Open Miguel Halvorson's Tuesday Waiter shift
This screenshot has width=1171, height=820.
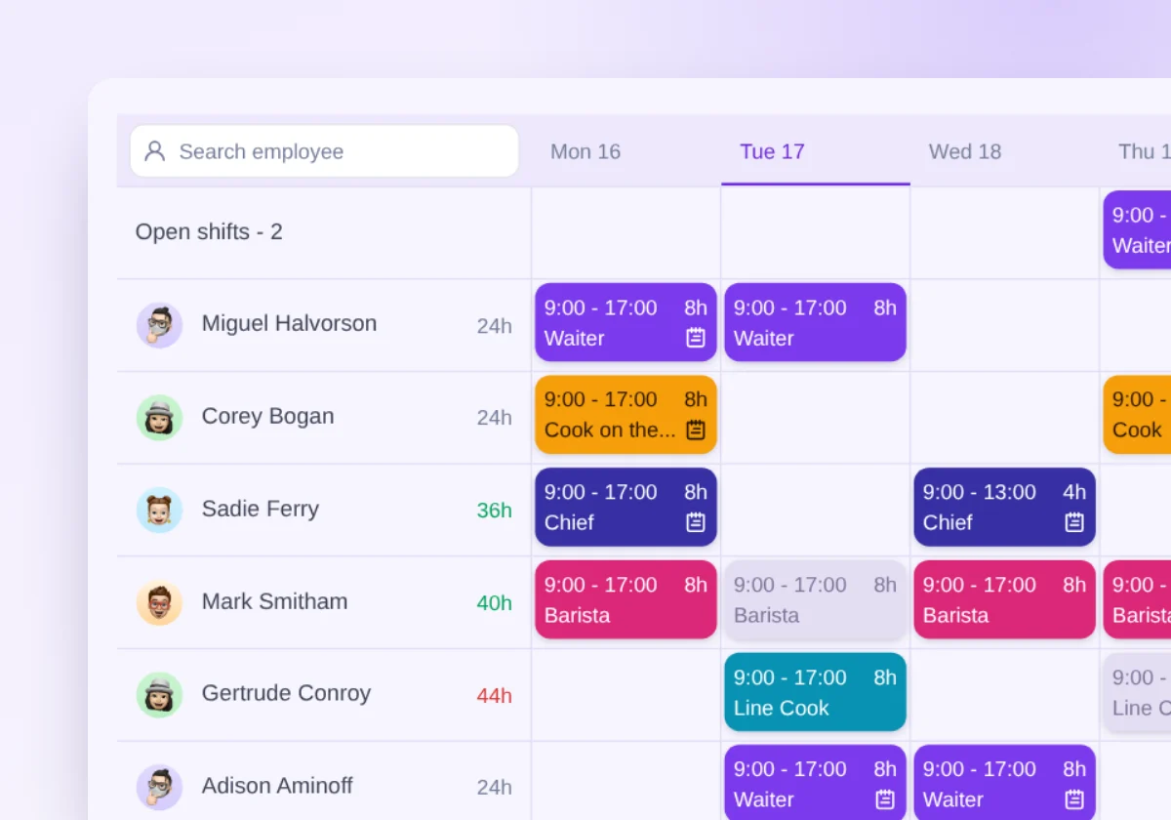[815, 322]
